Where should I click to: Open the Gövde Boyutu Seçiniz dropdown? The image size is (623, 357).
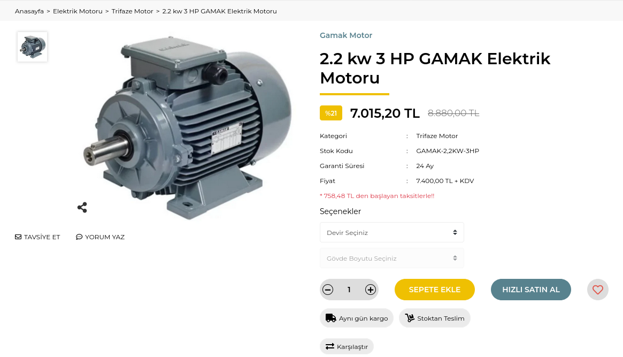392,259
